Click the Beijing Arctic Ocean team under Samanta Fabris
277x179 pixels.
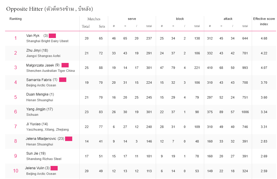pyautogui.click(x=41, y=85)
